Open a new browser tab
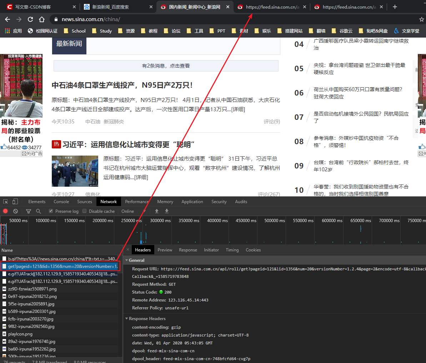 pos(395,7)
